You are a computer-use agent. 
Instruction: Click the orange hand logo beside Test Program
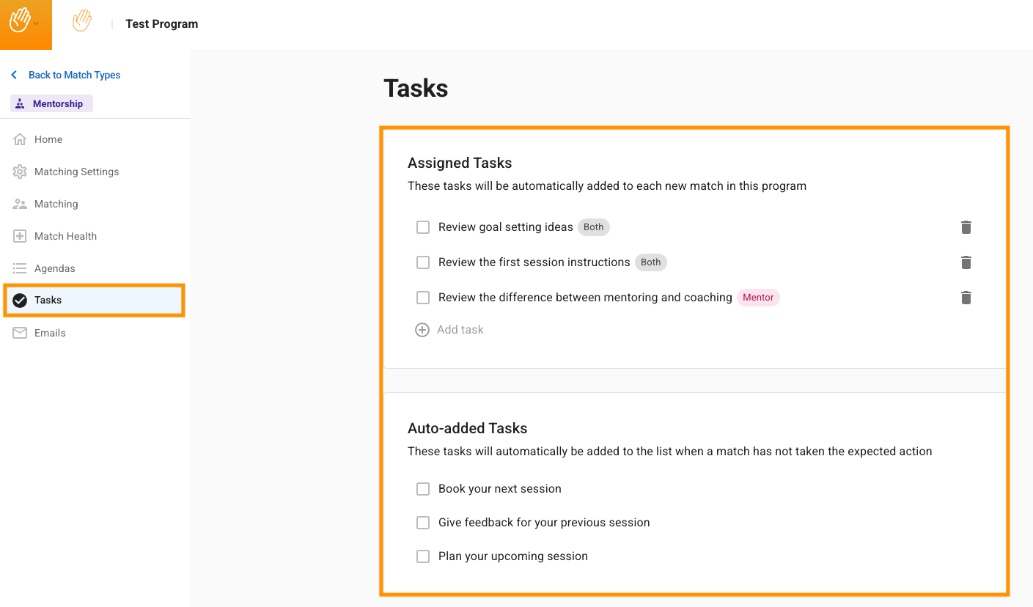pyautogui.click(x=82, y=22)
